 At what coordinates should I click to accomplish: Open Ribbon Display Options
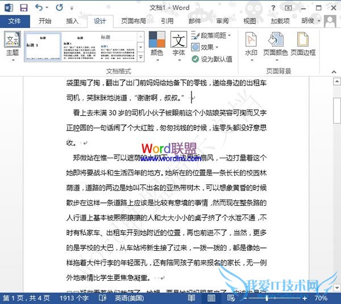(x=288, y=8)
